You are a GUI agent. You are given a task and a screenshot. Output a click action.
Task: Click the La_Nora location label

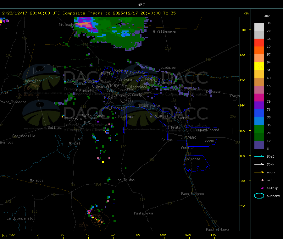125,79
